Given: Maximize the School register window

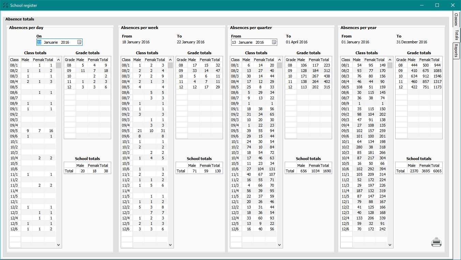Looking at the screenshot, I should pyautogui.click(x=437, y=5).
